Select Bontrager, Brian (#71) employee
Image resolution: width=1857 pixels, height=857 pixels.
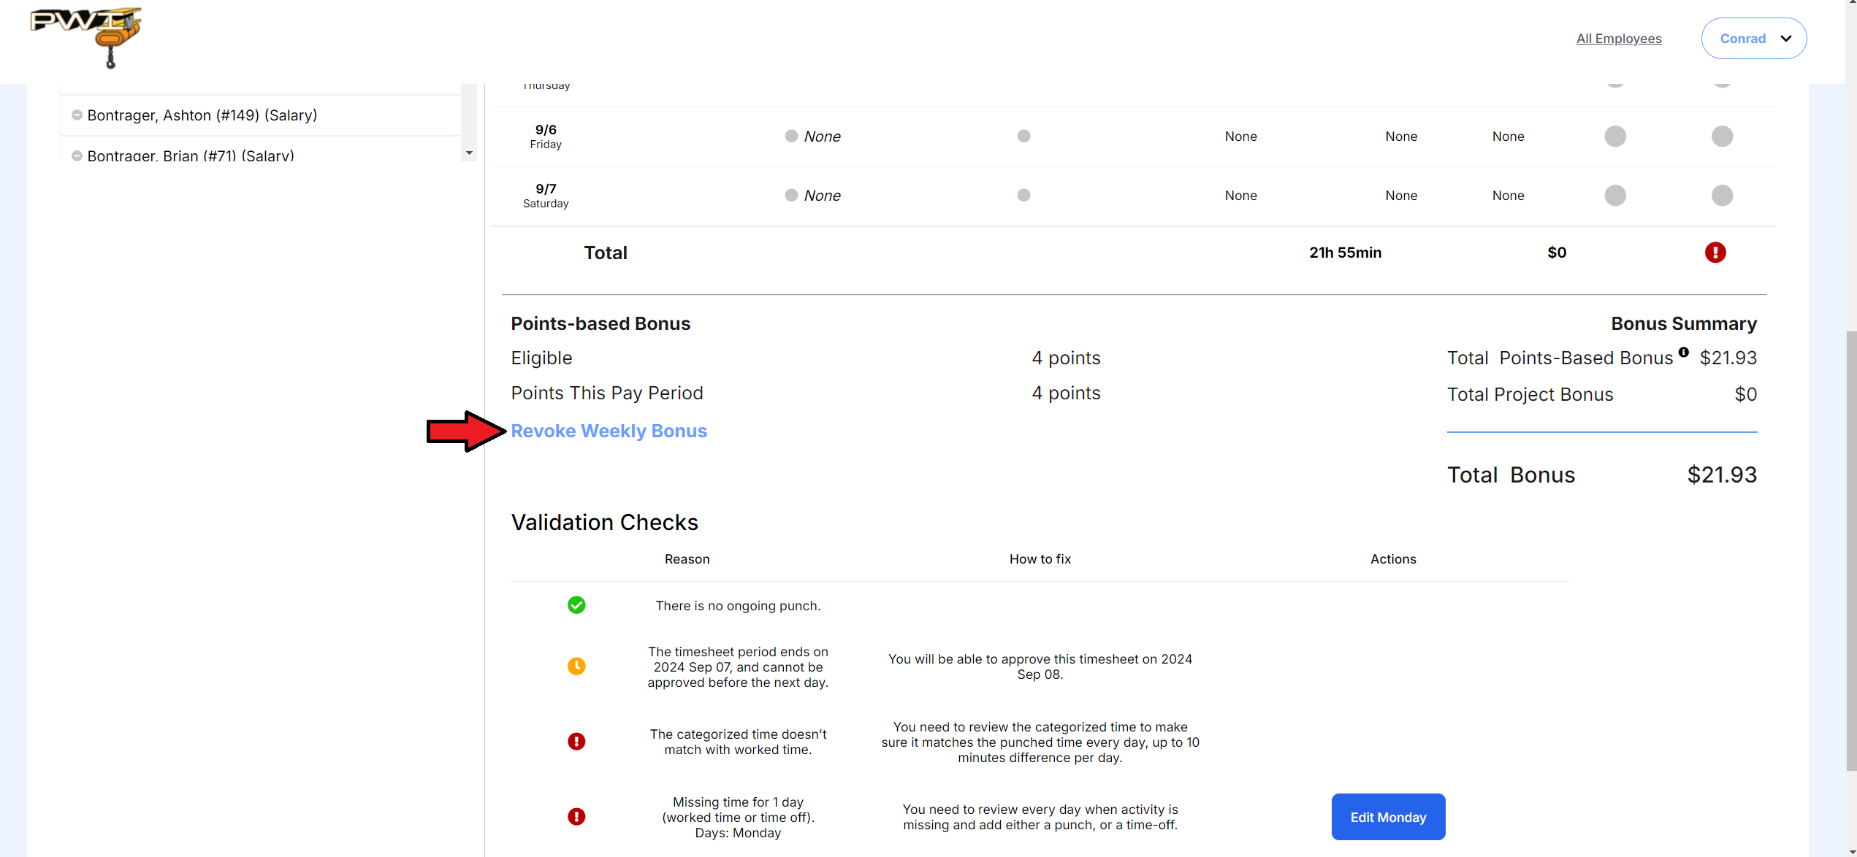pos(191,155)
